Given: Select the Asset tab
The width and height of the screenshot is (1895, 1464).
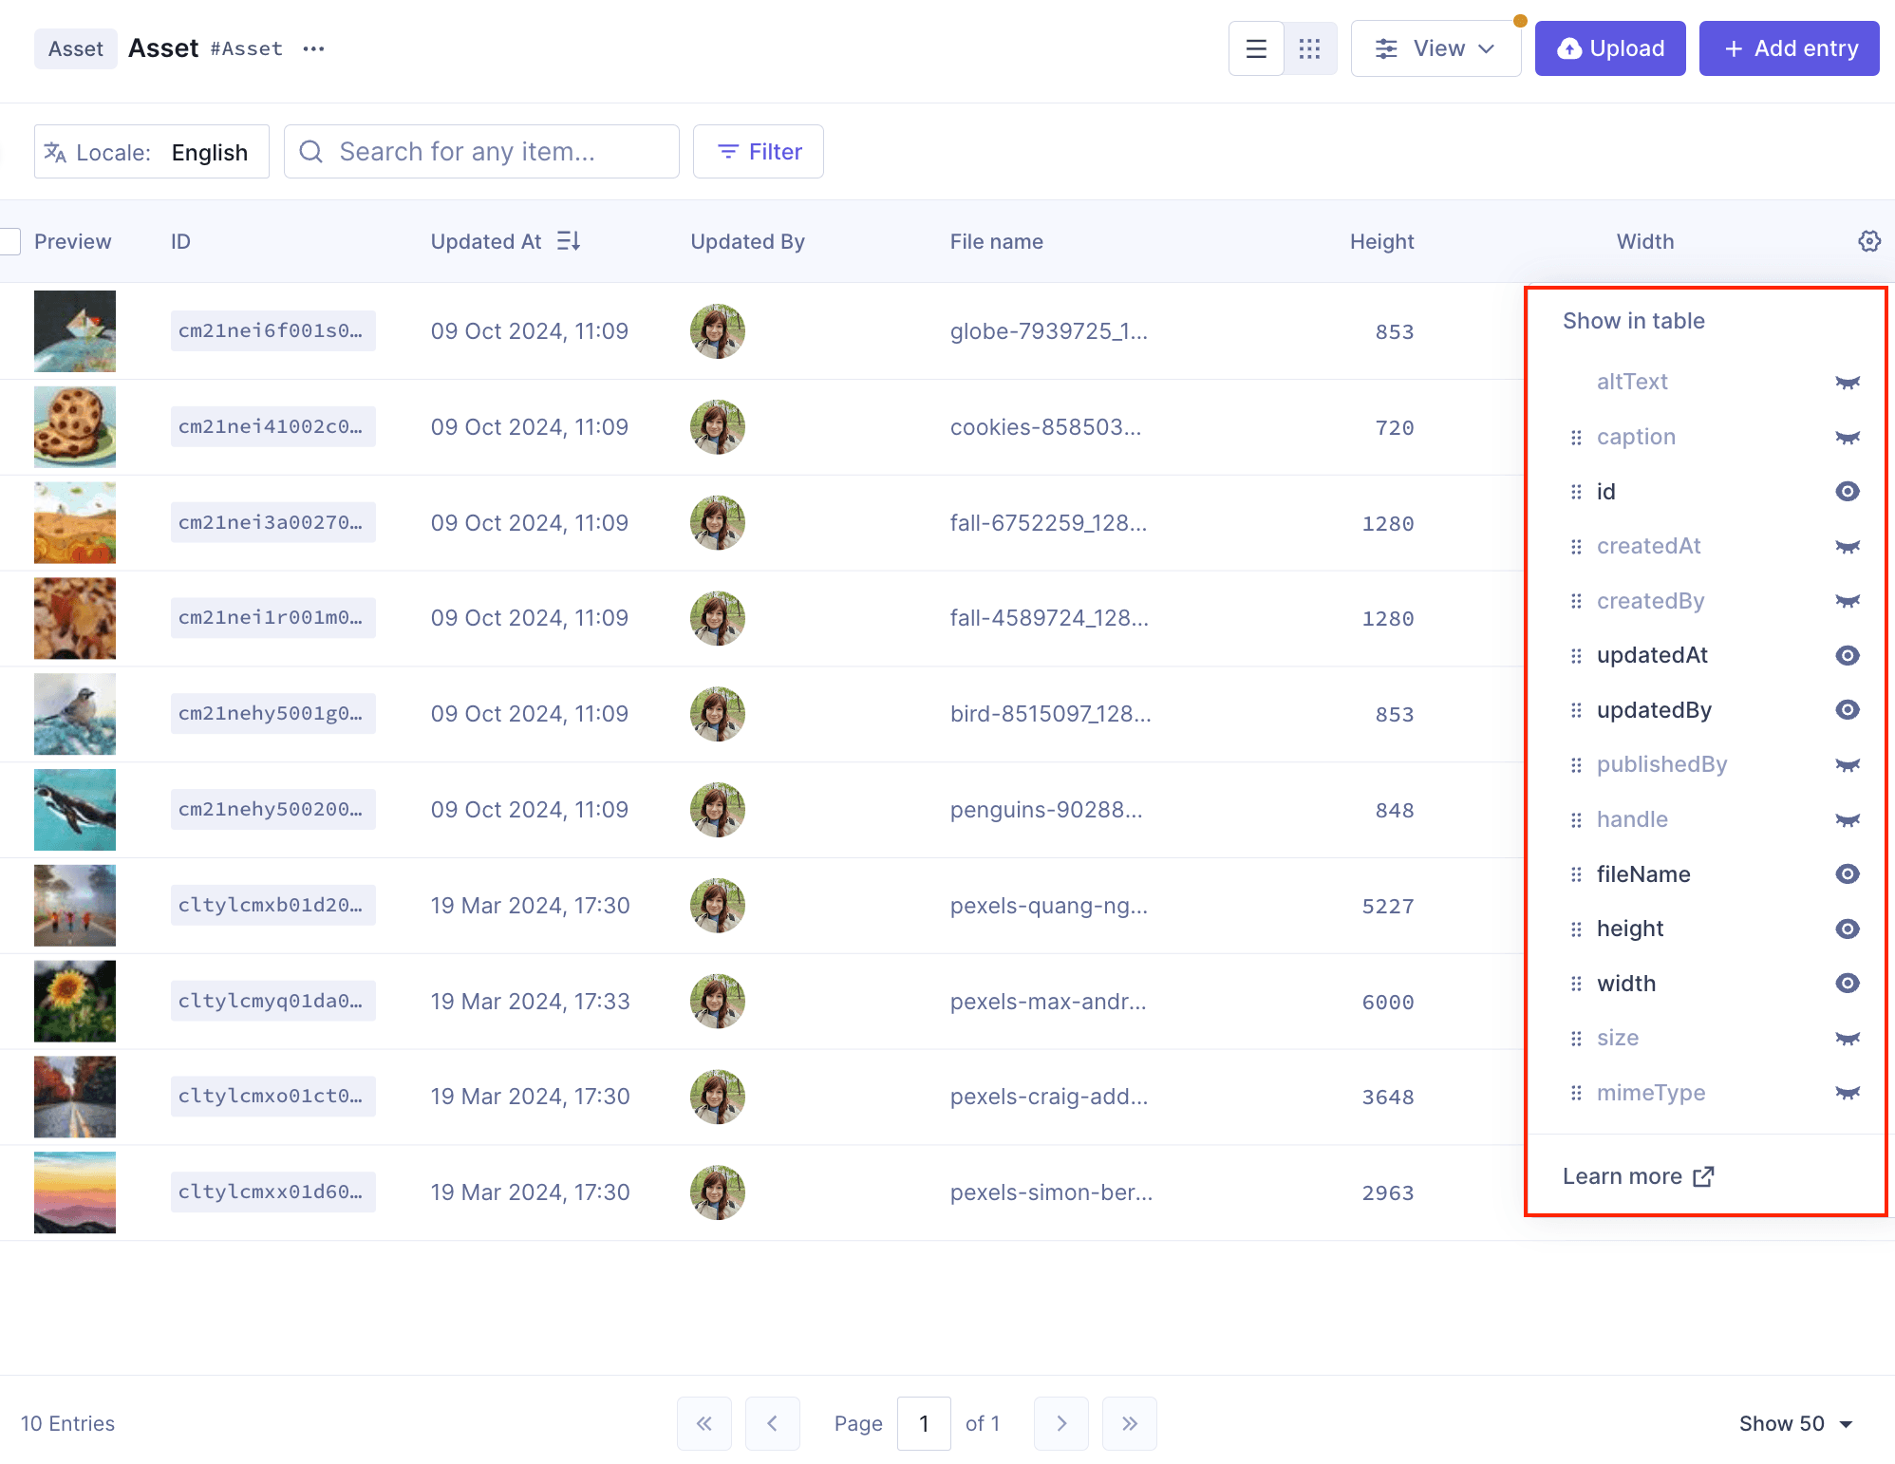Looking at the screenshot, I should pos(76,48).
